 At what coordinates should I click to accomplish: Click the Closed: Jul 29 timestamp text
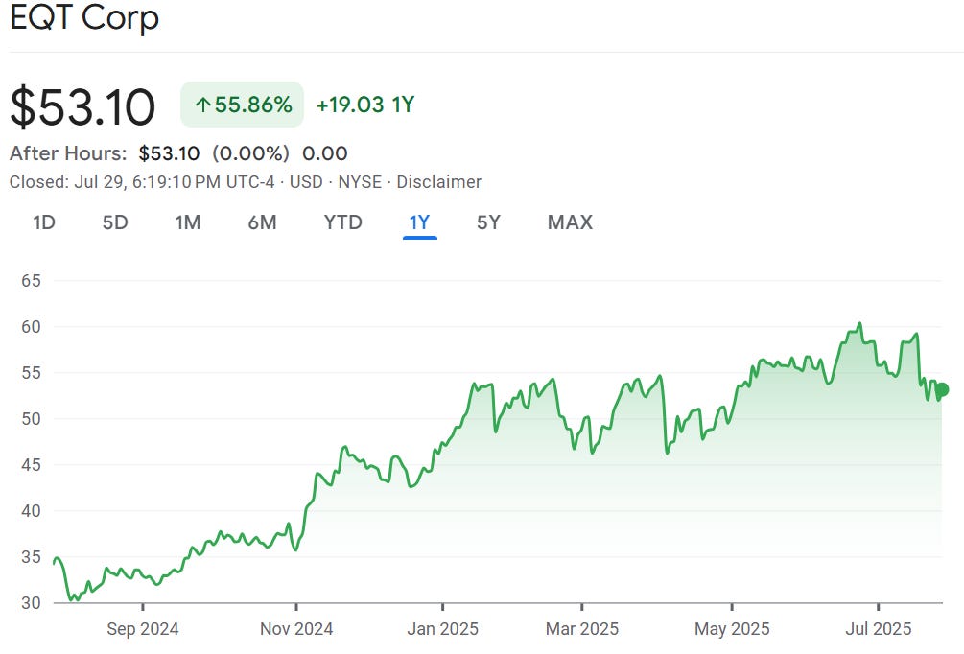[142, 182]
